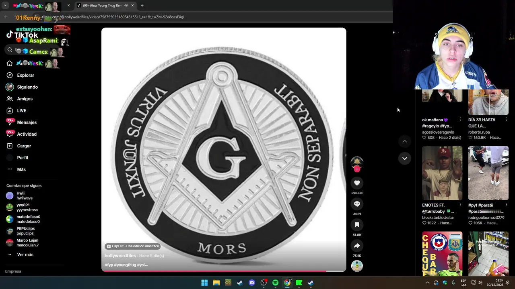515x289 pixels.
Task: Go to previous video with up arrow
Action: click(x=405, y=141)
